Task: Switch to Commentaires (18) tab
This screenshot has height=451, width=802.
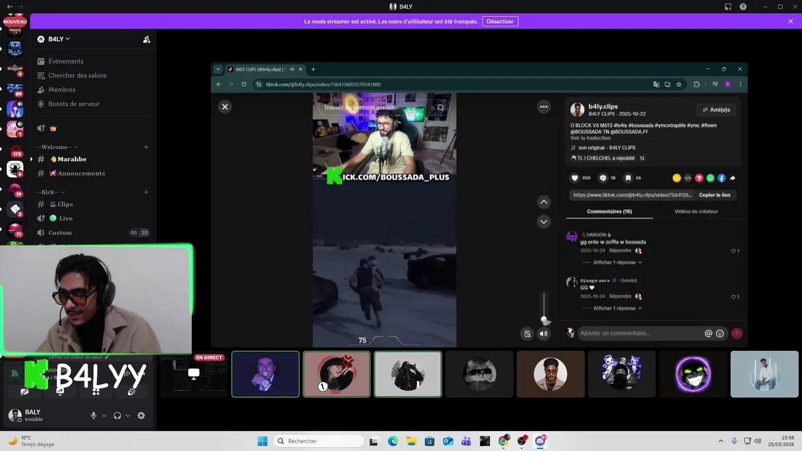Action: [609, 212]
